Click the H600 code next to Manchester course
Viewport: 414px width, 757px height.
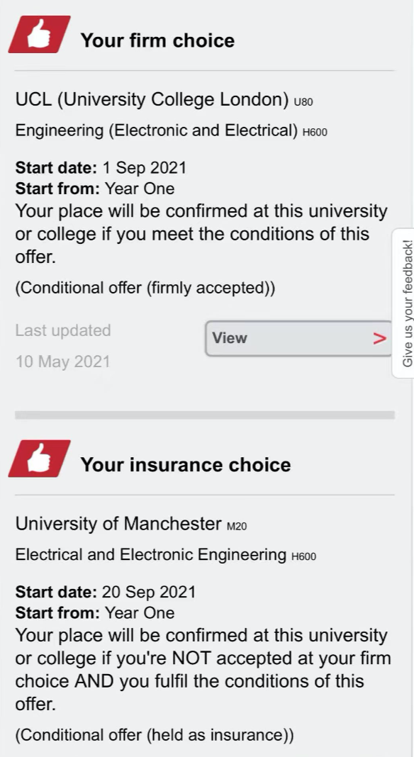(x=304, y=556)
